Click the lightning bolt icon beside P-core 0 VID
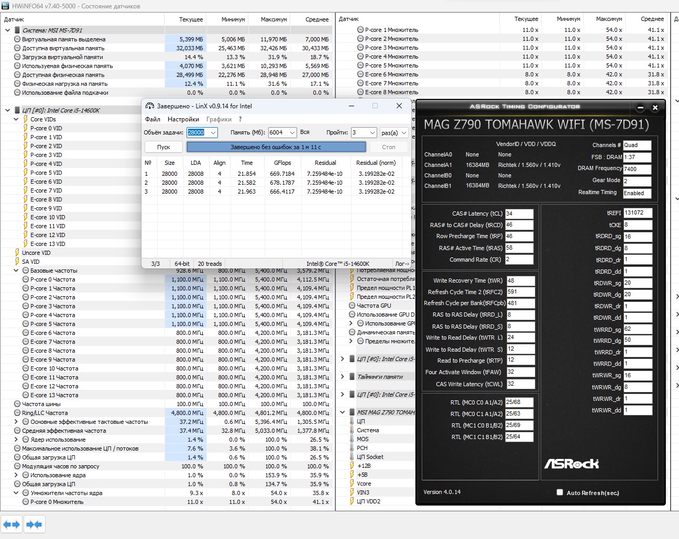This screenshot has width=679, height=539. pyautogui.click(x=25, y=128)
